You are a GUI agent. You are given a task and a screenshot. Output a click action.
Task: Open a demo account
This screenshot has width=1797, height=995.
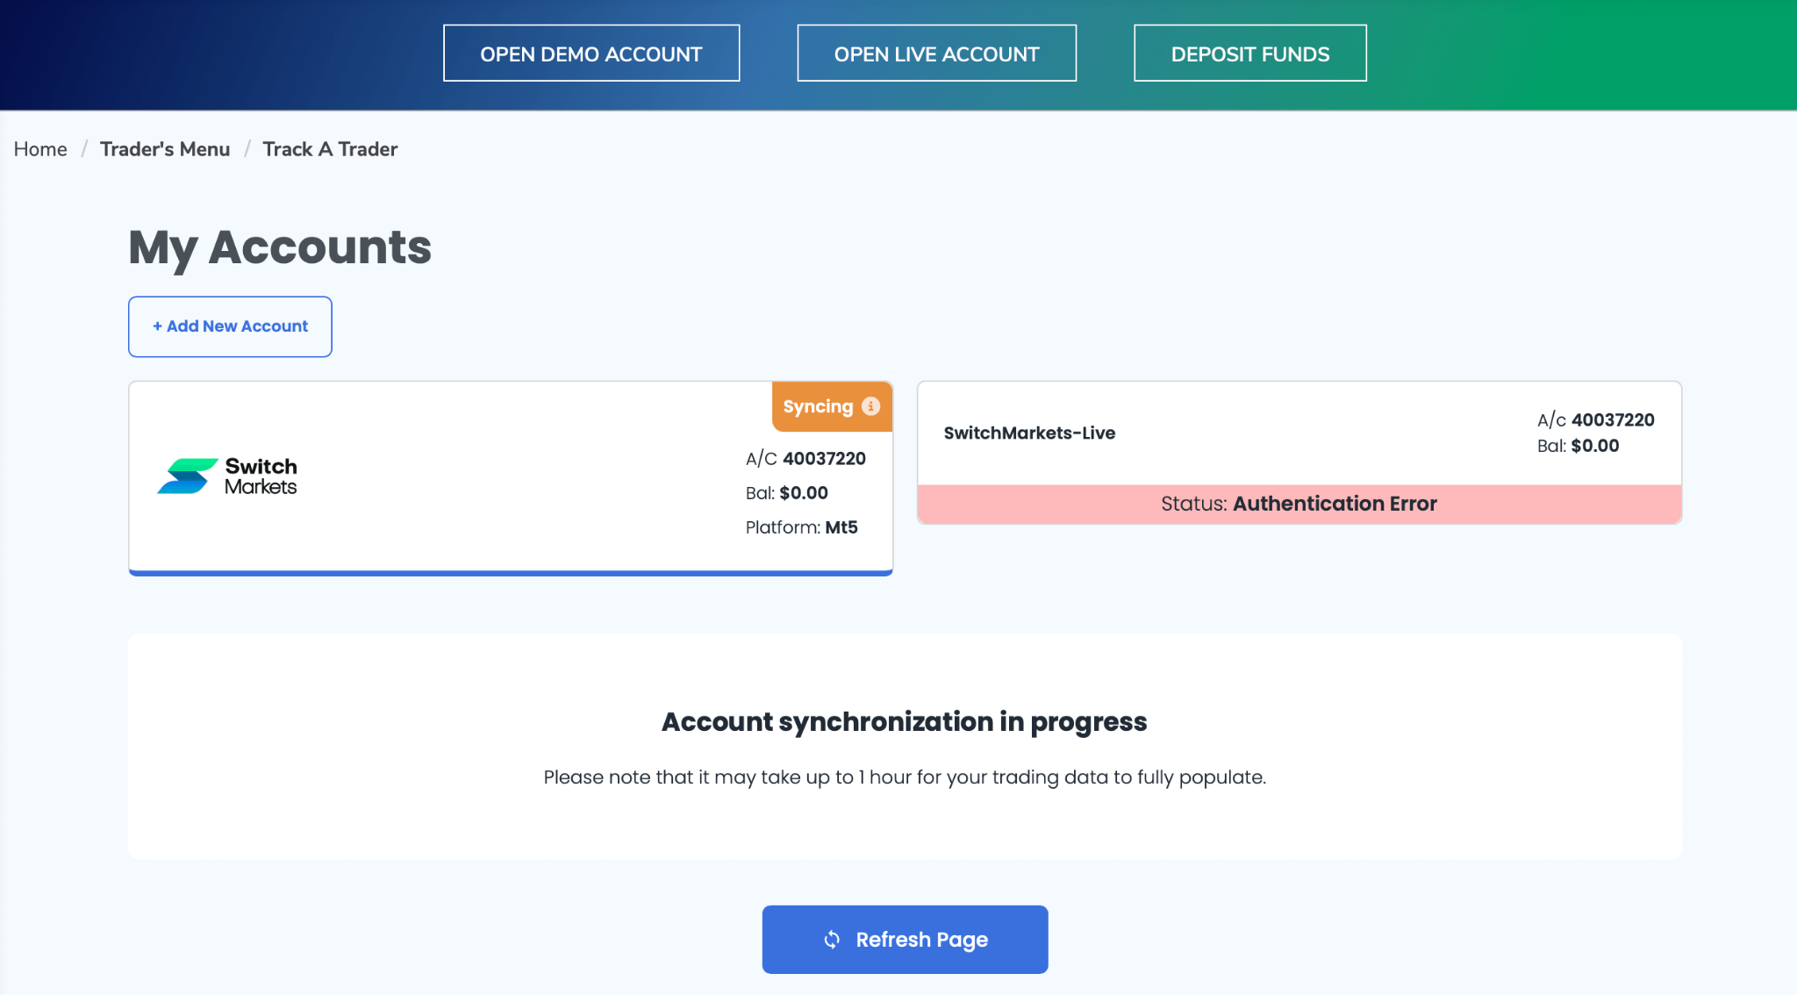[x=591, y=54]
